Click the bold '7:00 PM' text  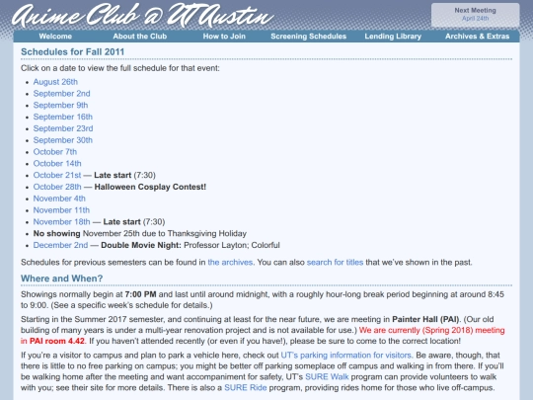click(x=140, y=294)
